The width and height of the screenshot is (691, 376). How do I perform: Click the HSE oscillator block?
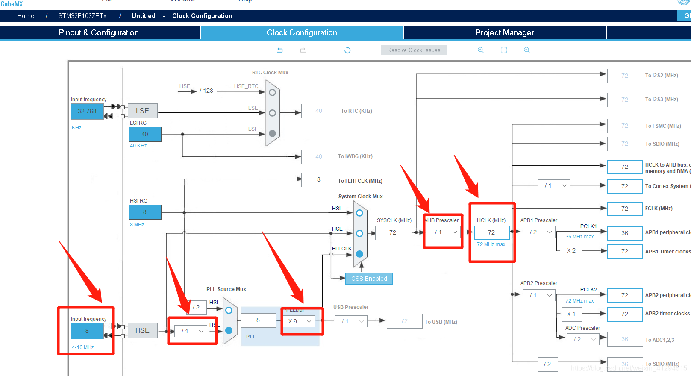click(143, 330)
